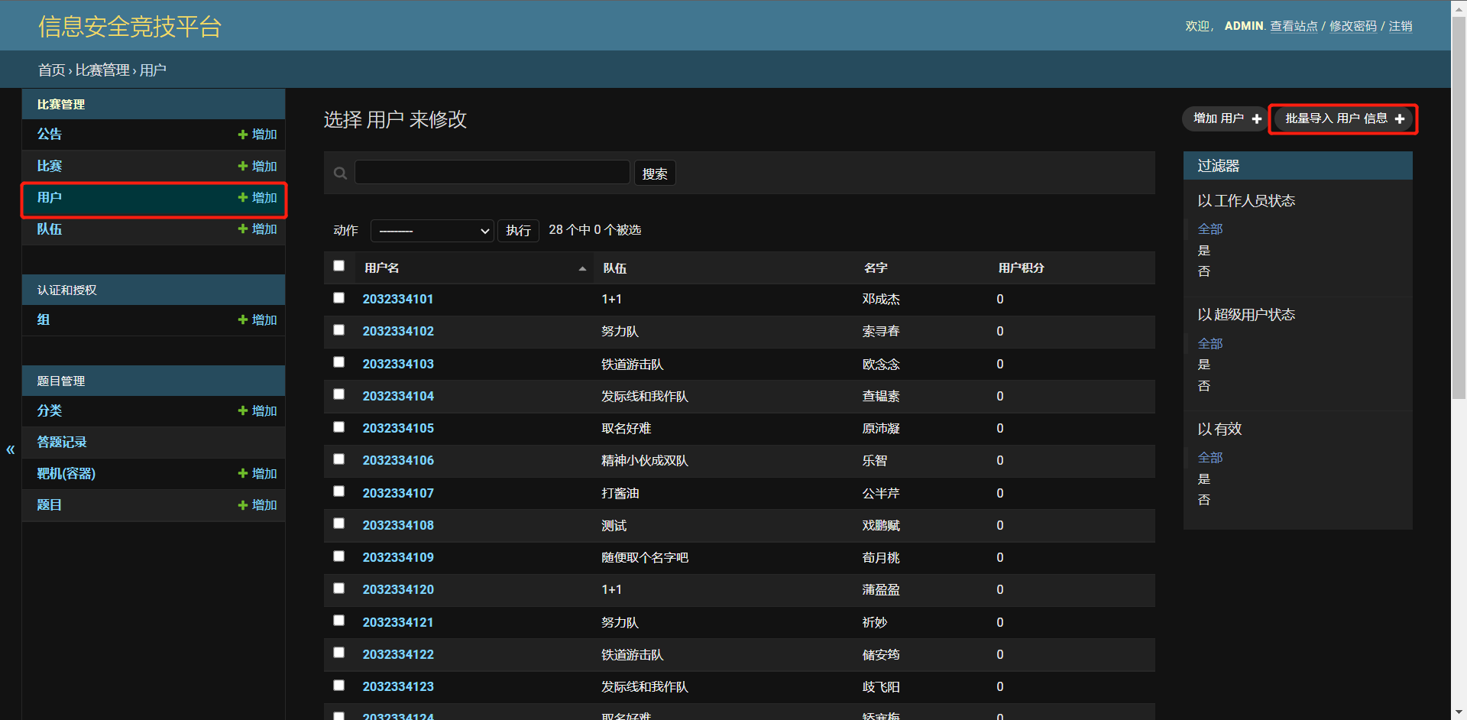Click the 信息安全竞技平台 site title
Screen dimensions: 1467x720
point(130,27)
